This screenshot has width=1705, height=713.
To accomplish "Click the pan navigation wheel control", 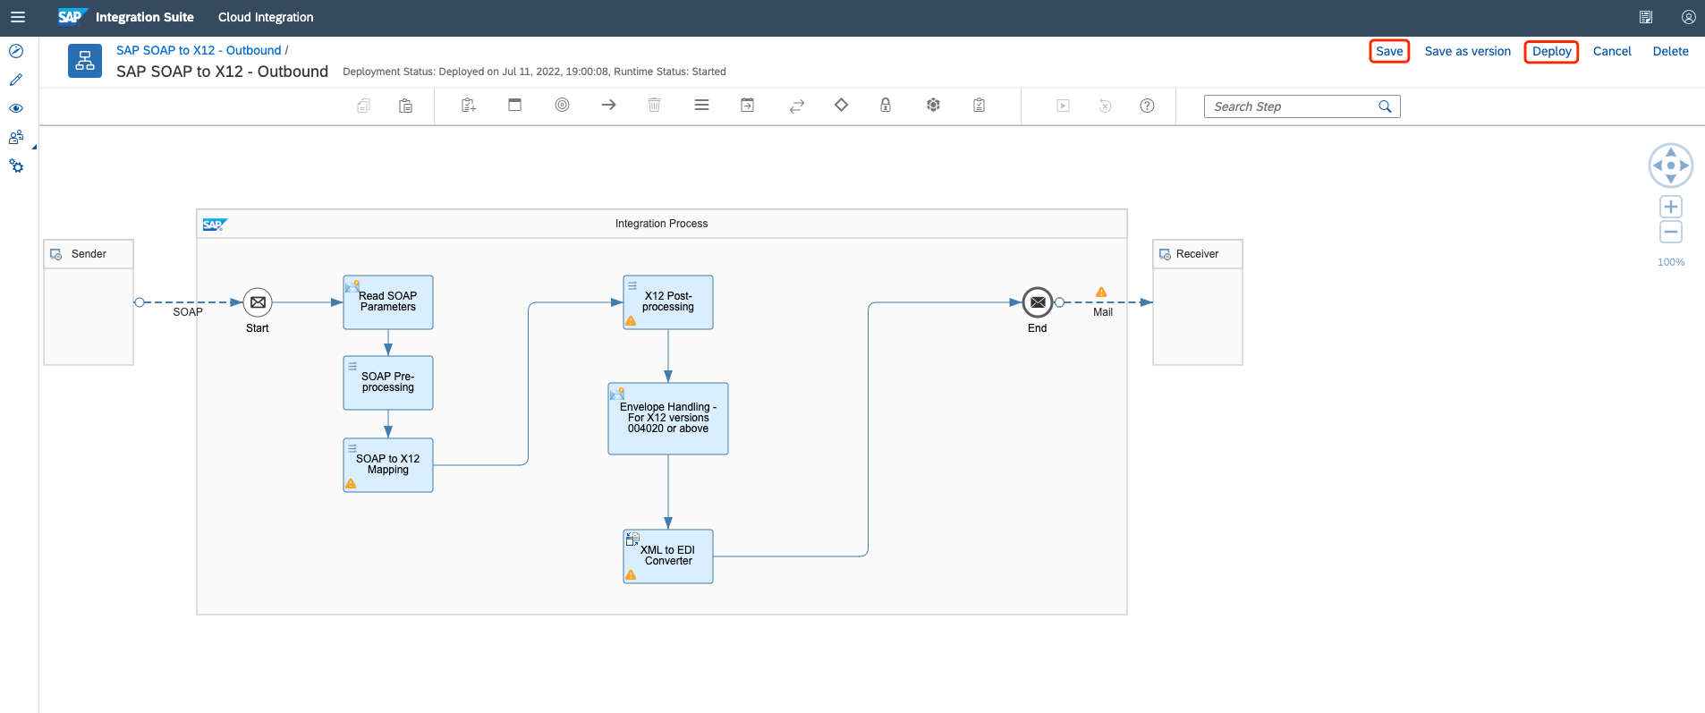I will (x=1671, y=166).
